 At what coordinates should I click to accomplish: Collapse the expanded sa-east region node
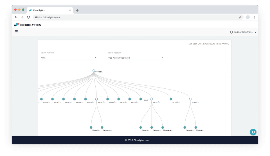pyautogui.click(x=190, y=99)
